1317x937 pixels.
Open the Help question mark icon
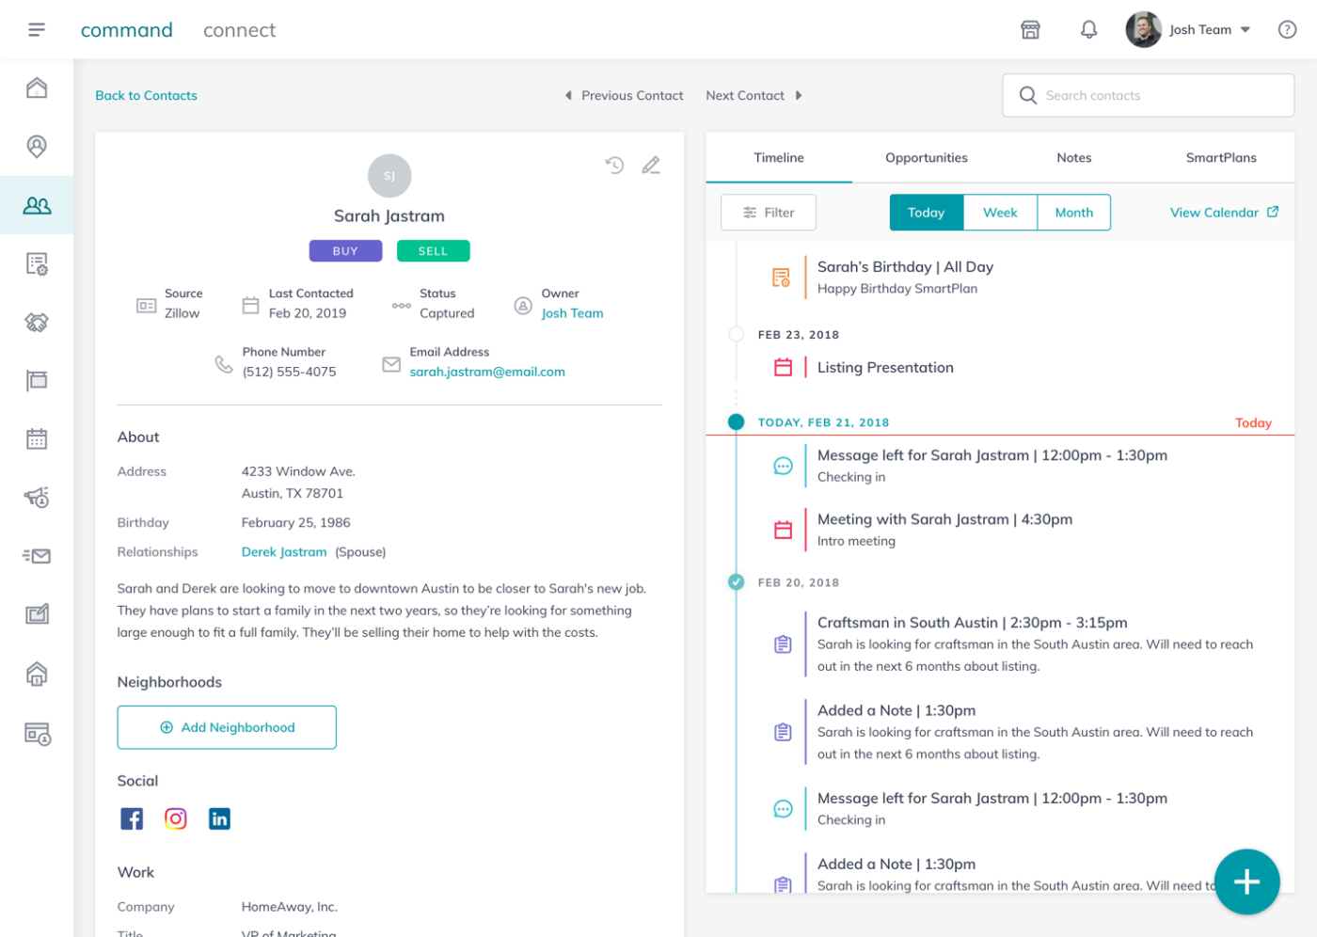point(1287,29)
